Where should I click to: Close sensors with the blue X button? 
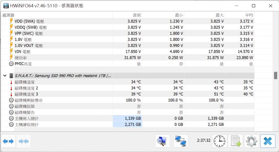click(268, 141)
